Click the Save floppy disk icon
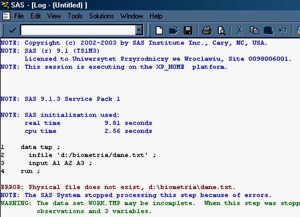 click(187, 30)
